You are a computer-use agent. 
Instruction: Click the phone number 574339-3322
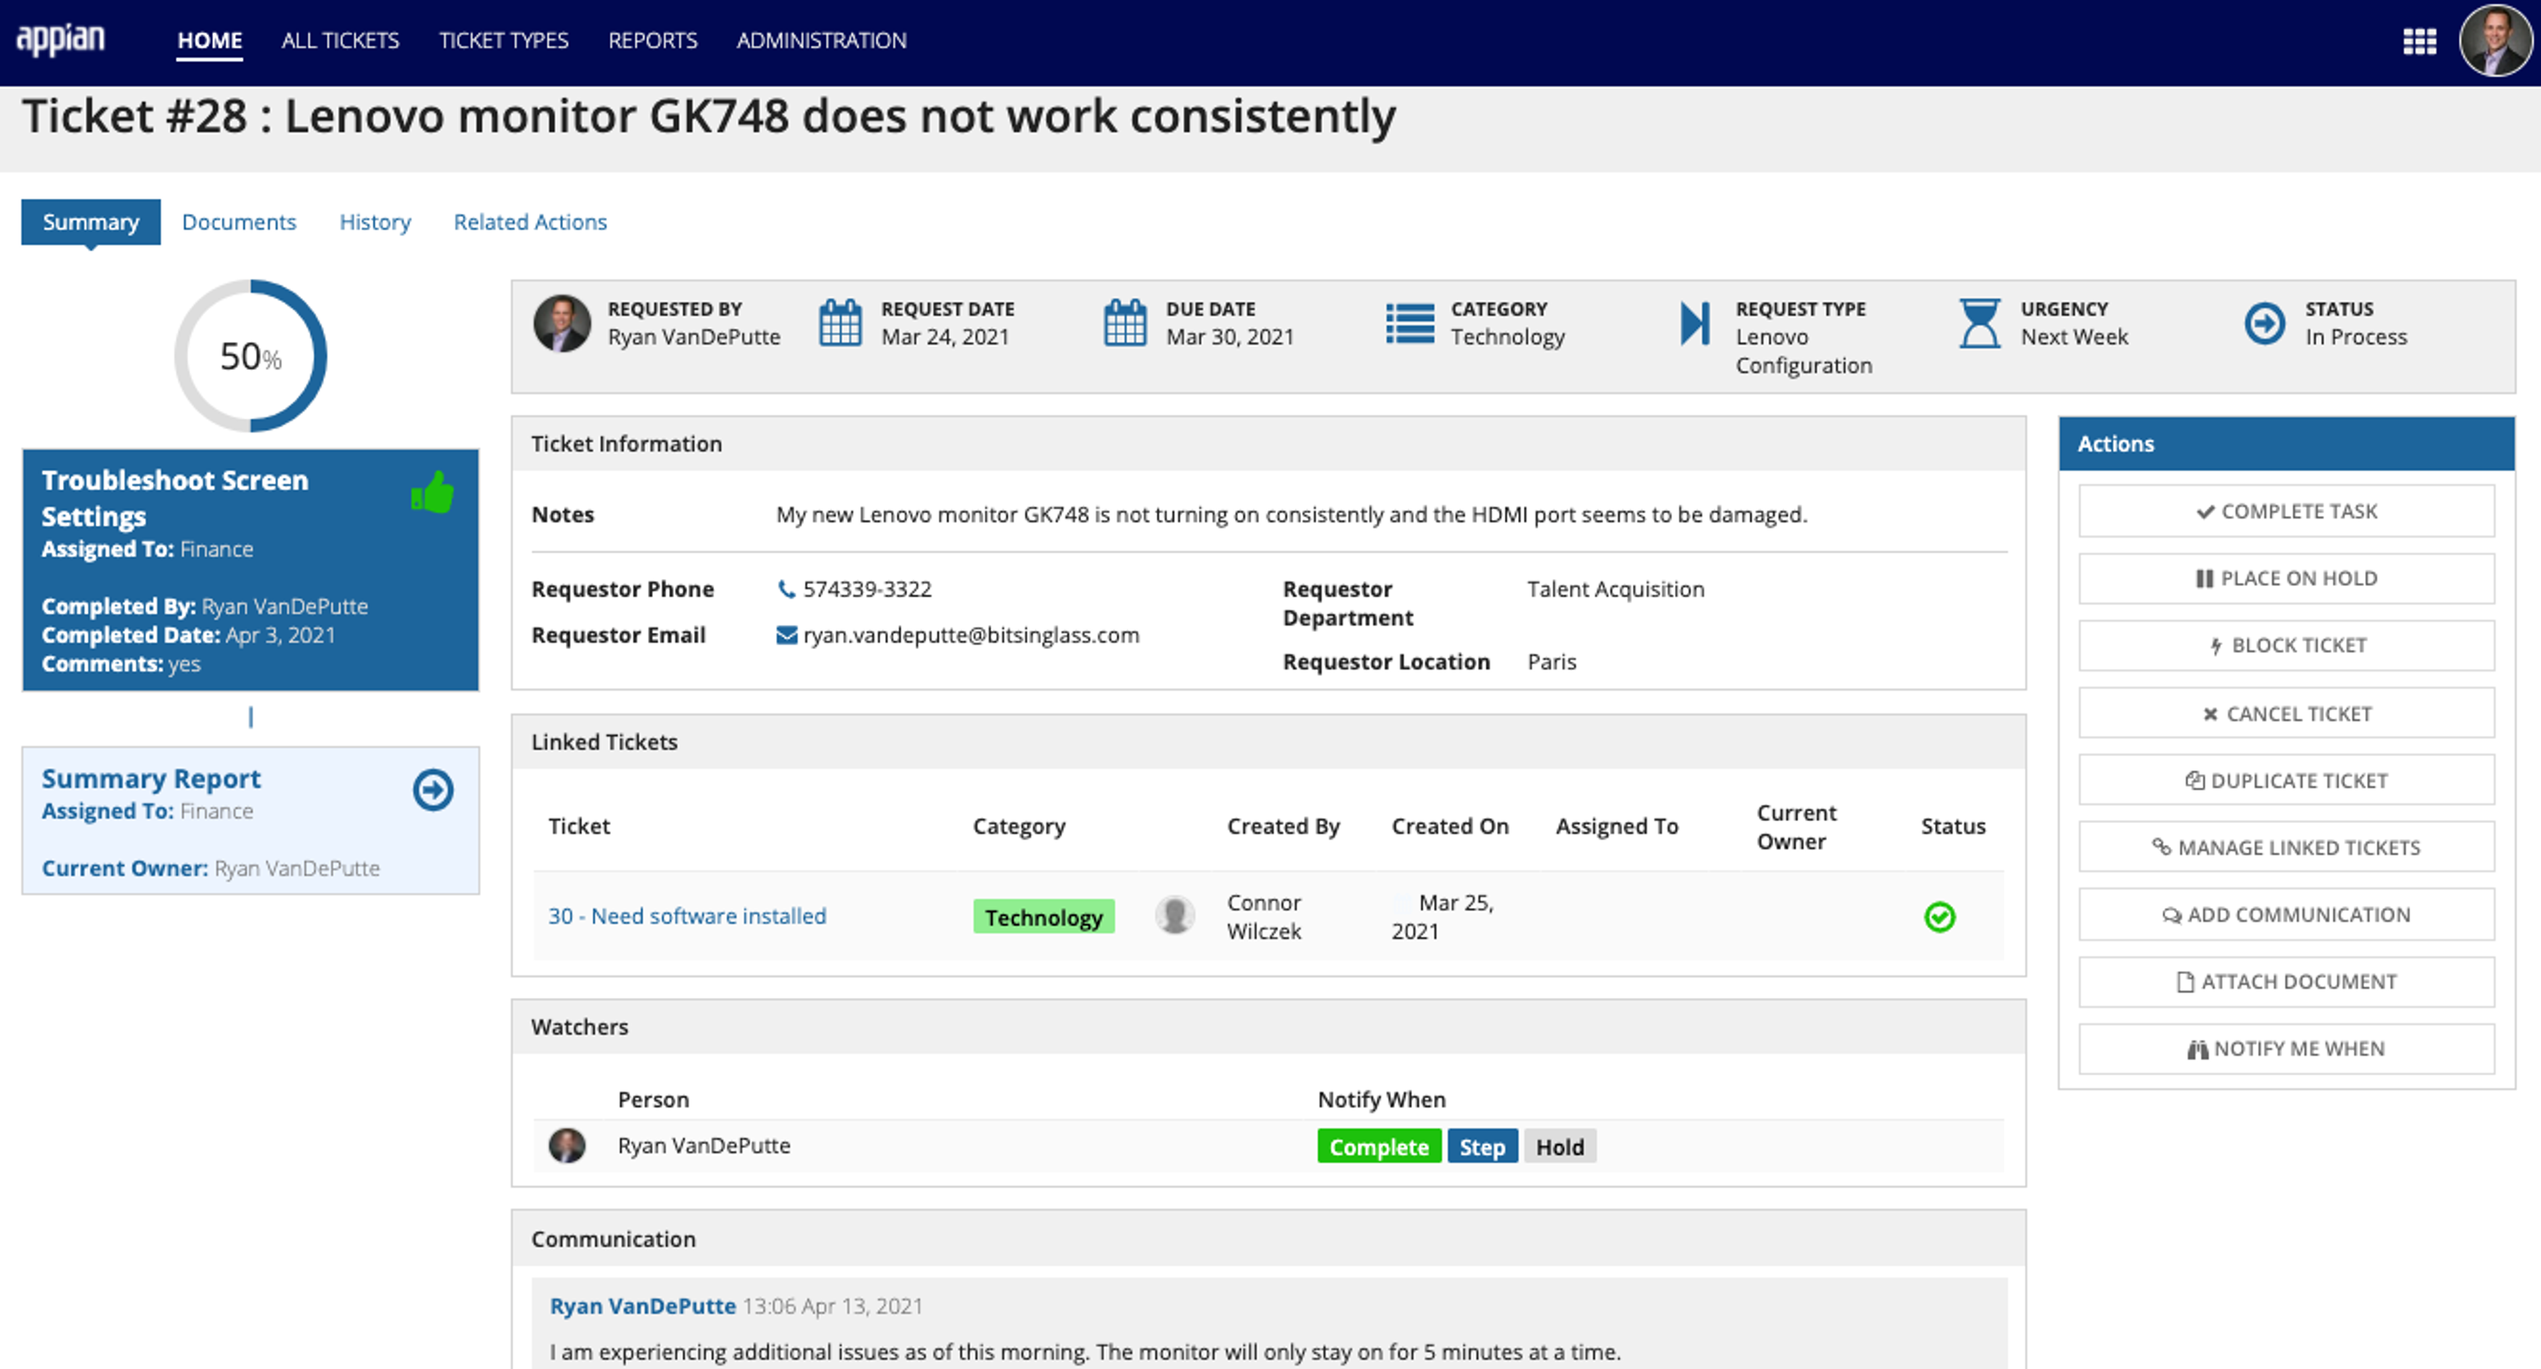tap(867, 589)
